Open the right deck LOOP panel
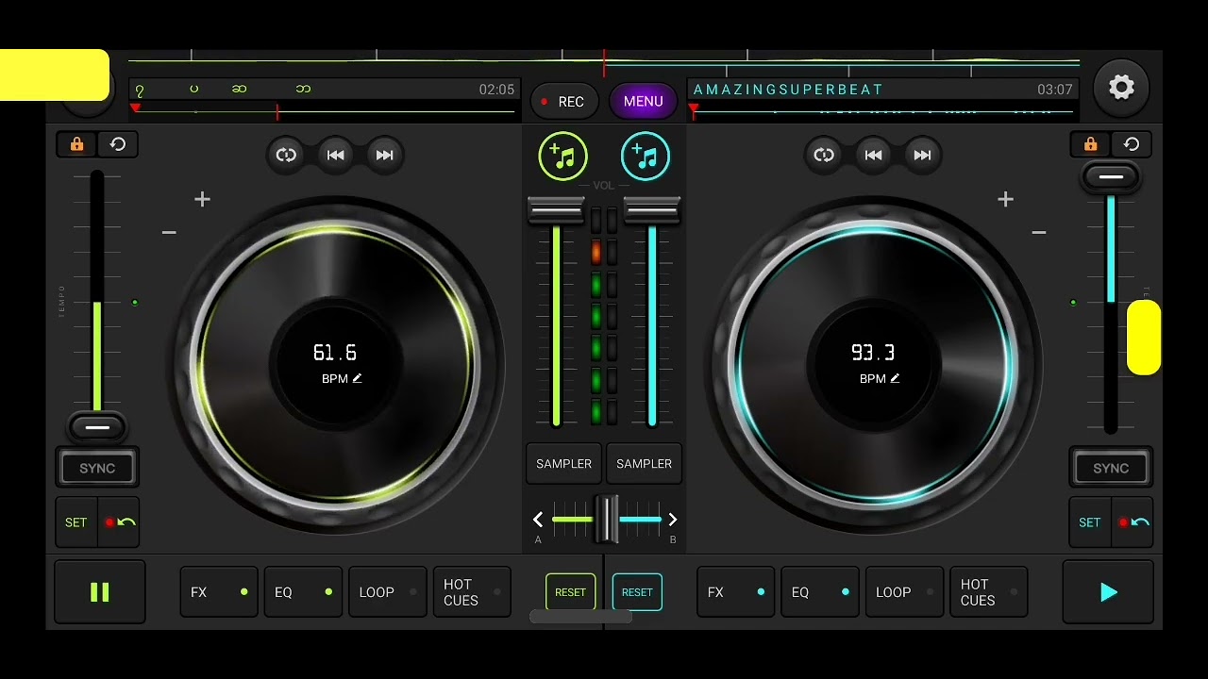 [905, 592]
